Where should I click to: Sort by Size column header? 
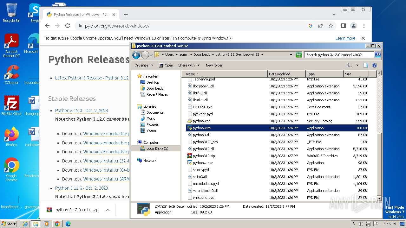pos(356,74)
